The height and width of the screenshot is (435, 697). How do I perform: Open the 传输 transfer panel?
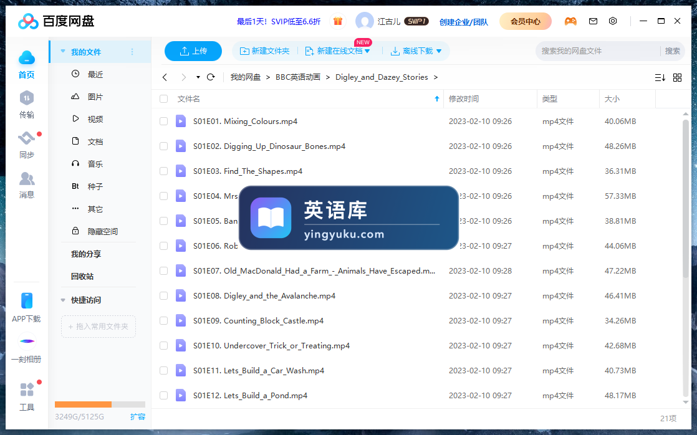(27, 98)
